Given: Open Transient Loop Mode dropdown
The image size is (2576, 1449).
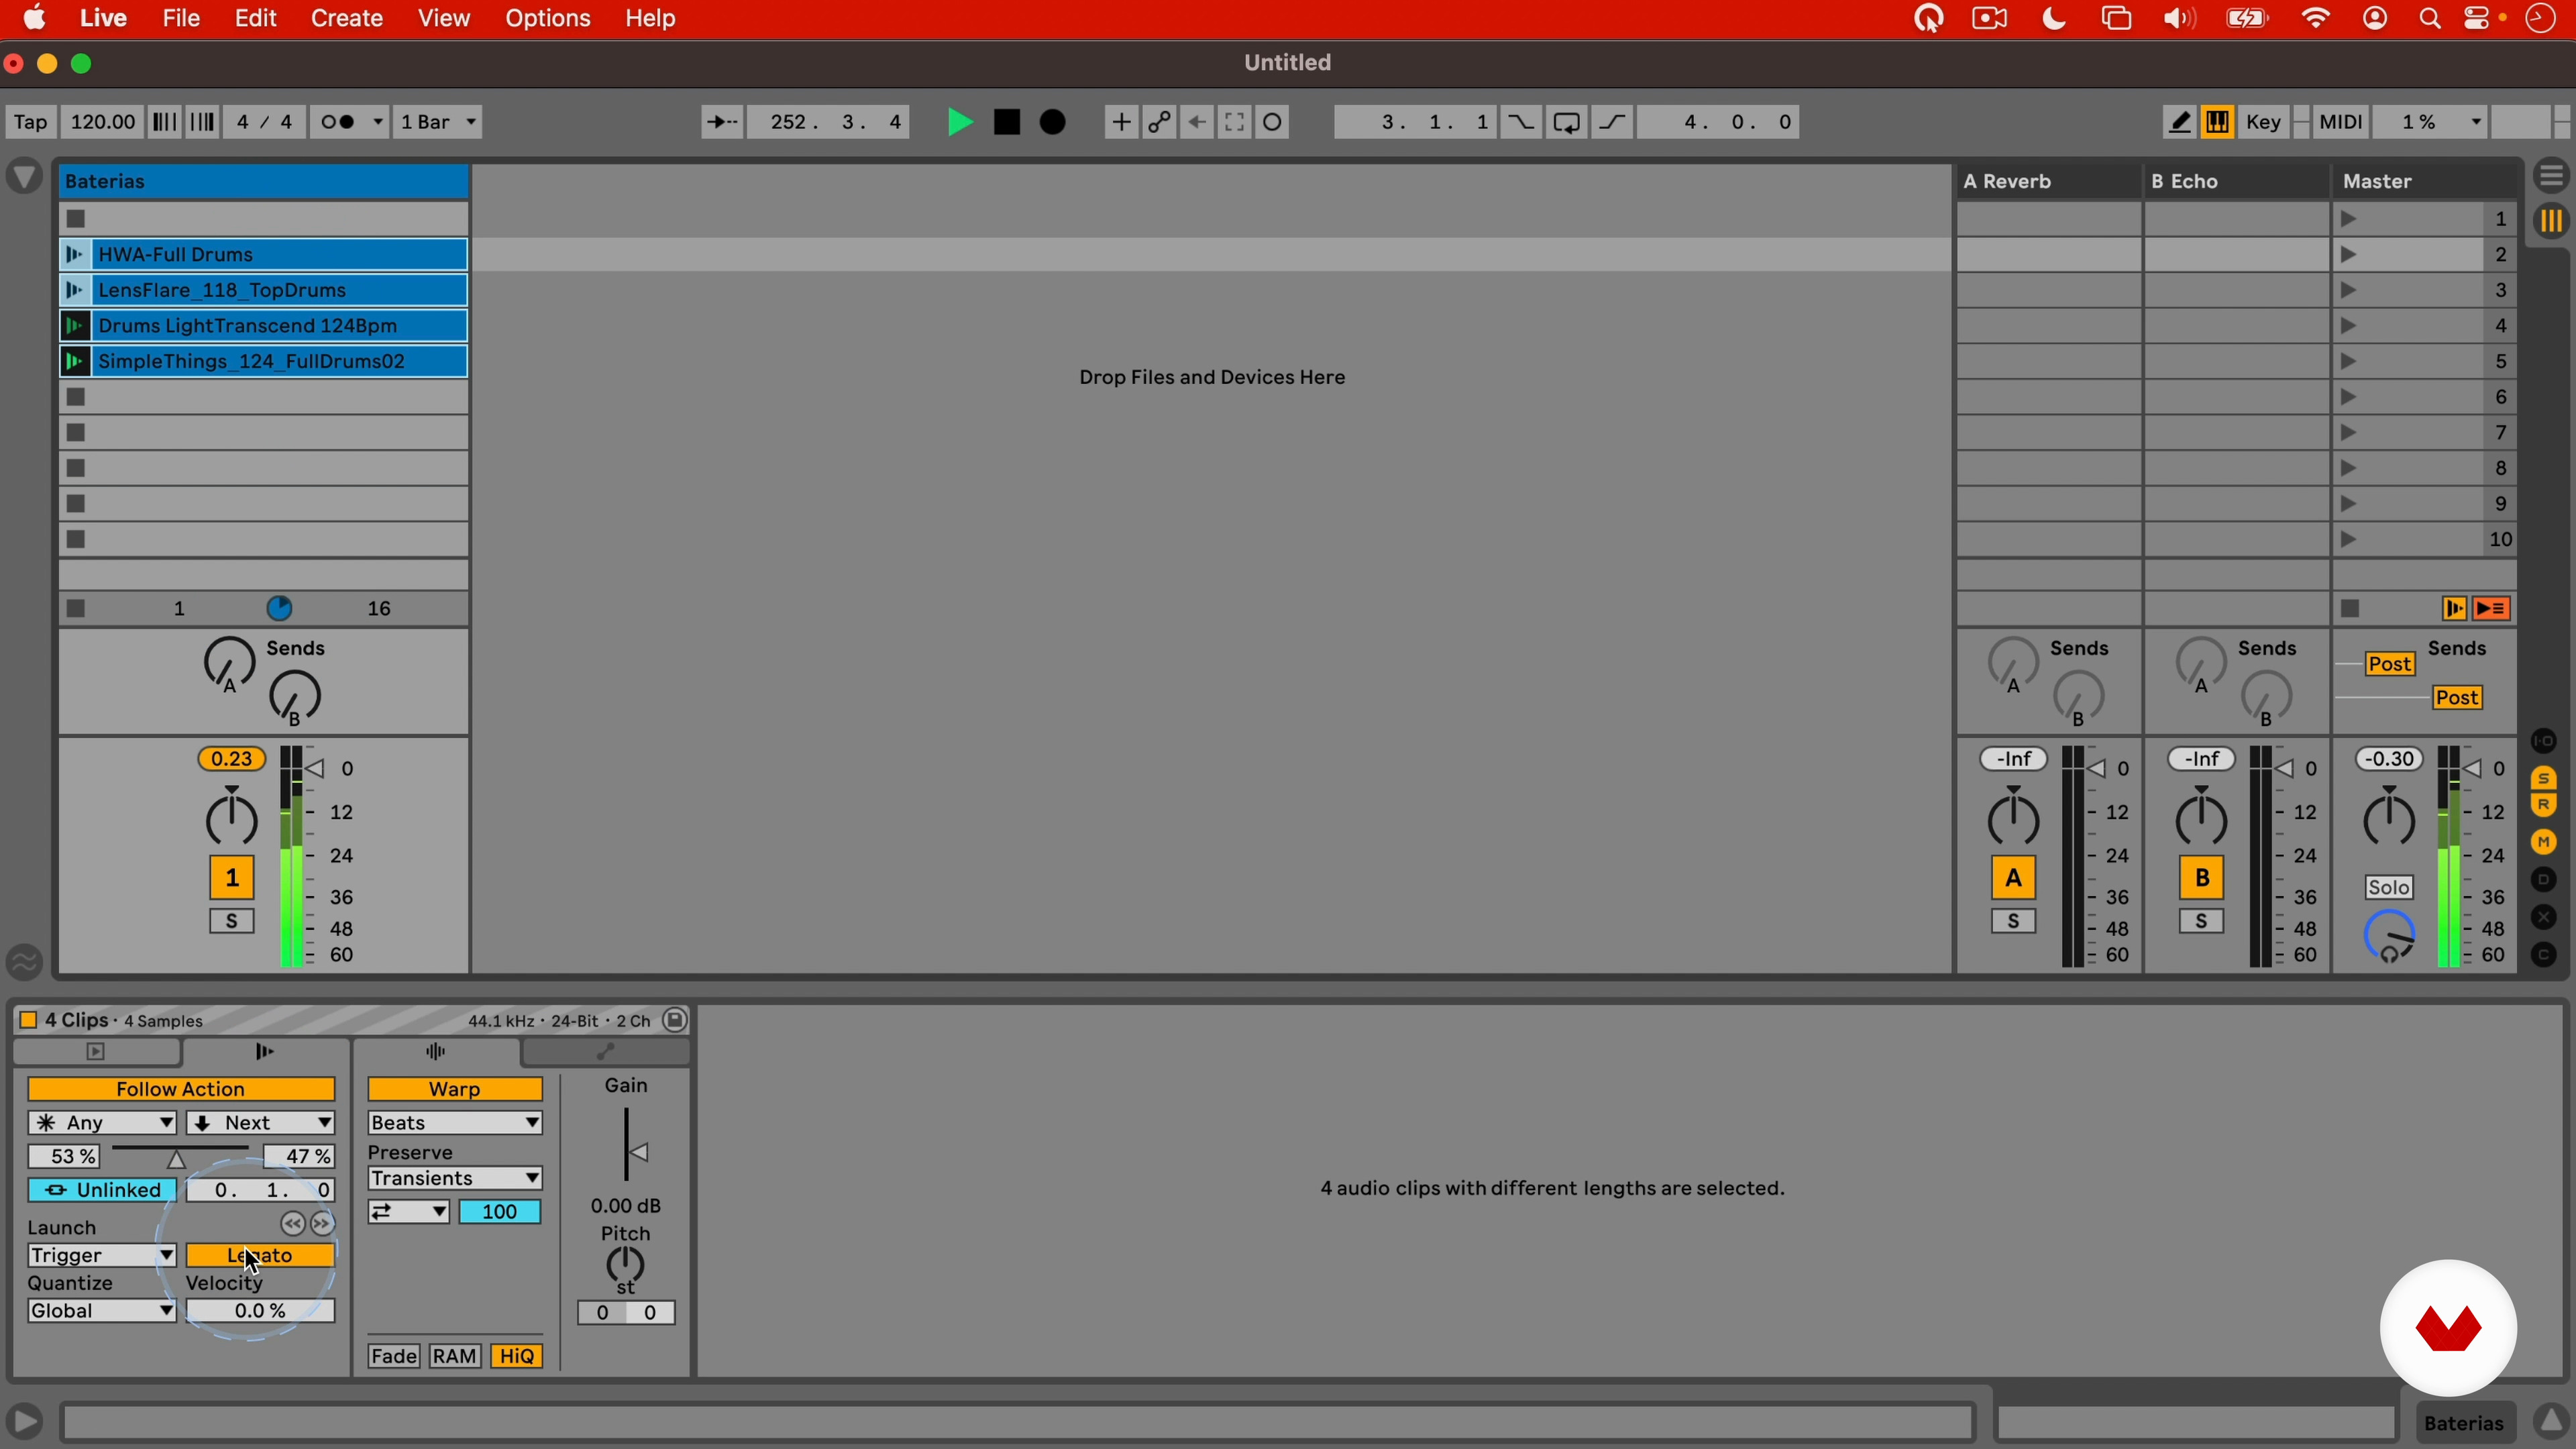Looking at the screenshot, I should tap(409, 1213).
